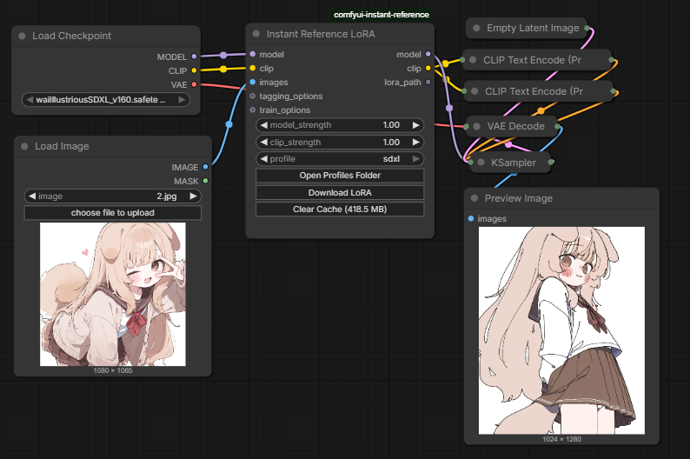The width and height of the screenshot is (690, 459).
Task: Select the Load Checkpoint node title
Action: 72,37
